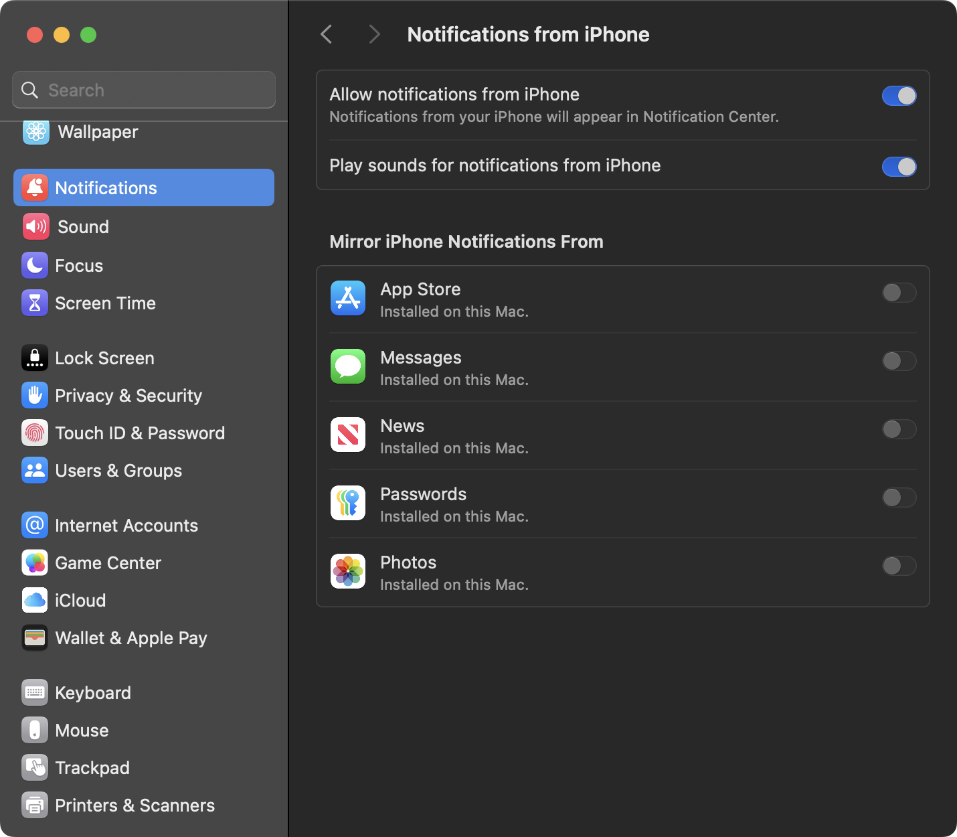Click the App Store app icon
The image size is (957, 837).
coord(348,298)
